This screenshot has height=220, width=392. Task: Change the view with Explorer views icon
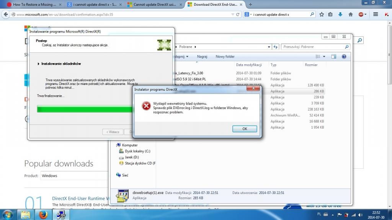pyautogui.click(x=318, y=57)
